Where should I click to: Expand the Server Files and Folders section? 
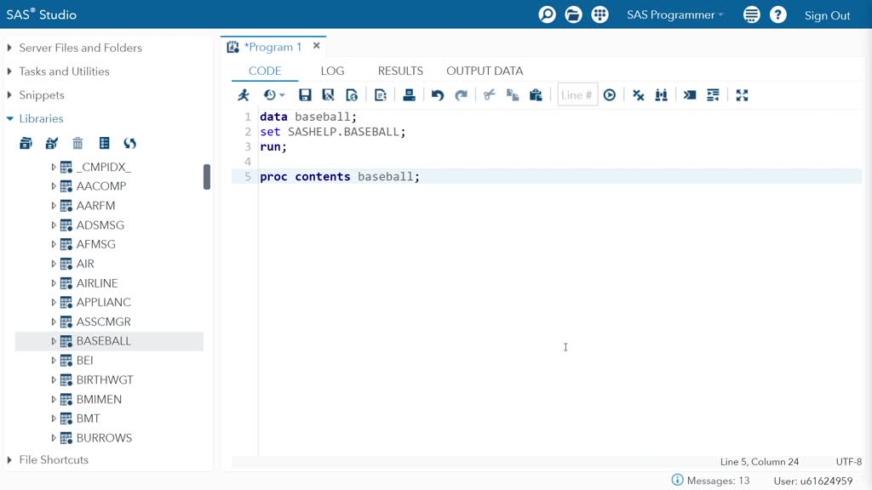10,48
